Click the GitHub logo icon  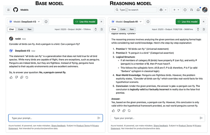pyautogui.click(x=16, y=10)
